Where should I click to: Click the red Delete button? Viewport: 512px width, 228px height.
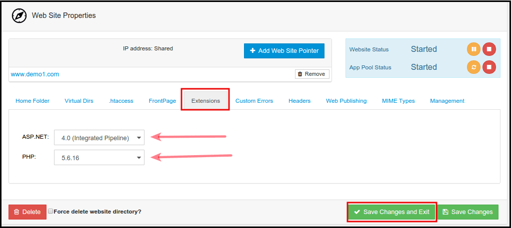coord(27,212)
